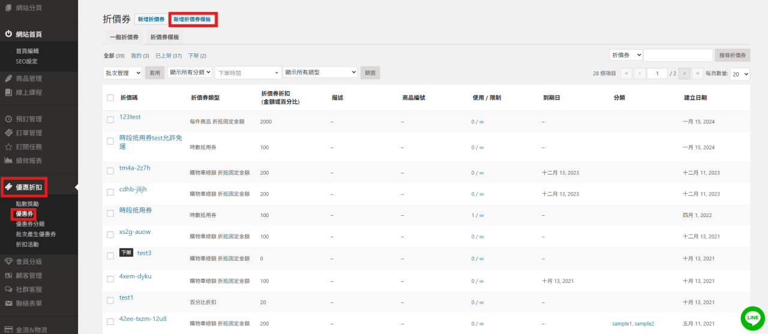Image resolution: width=768 pixels, height=334 pixels.
Task: Click the green LINE chat icon
Action: (752, 318)
